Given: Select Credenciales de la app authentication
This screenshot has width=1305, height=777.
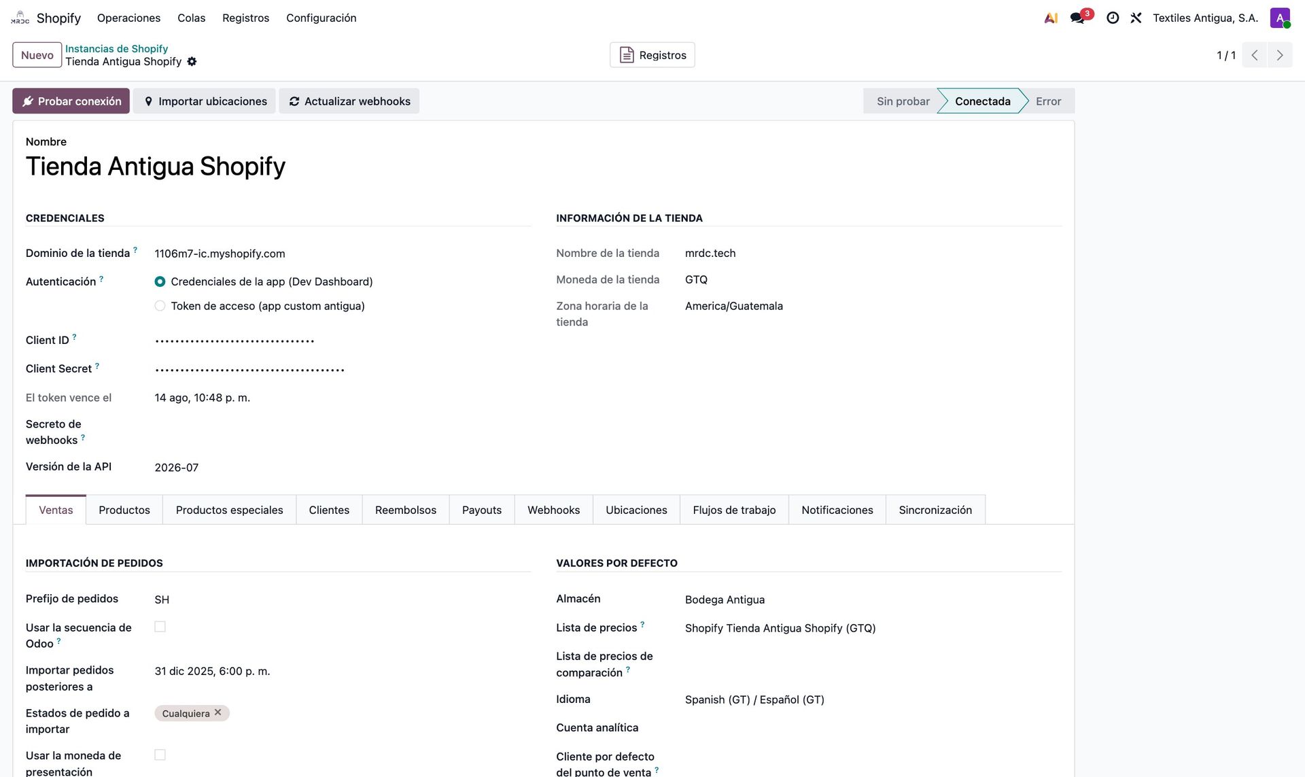Looking at the screenshot, I should (x=160, y=281).
